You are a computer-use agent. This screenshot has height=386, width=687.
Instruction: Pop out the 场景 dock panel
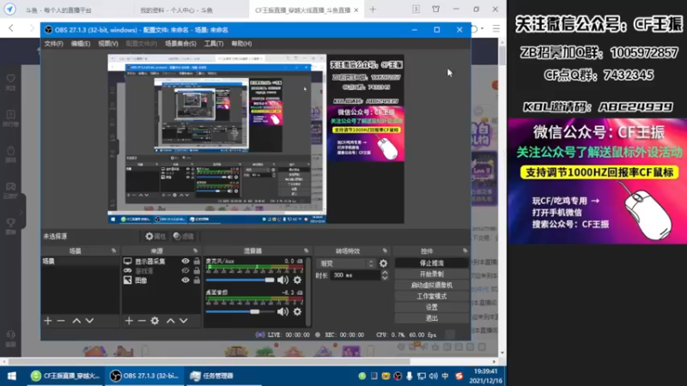(x=114, y=250)
